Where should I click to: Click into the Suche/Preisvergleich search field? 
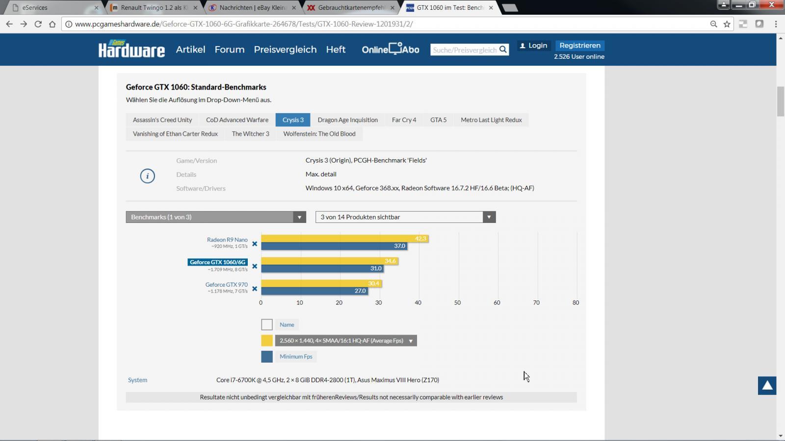coord(464,49)
